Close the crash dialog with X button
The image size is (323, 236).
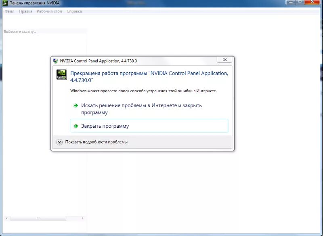pyautogui.click(x=224, y=59)
